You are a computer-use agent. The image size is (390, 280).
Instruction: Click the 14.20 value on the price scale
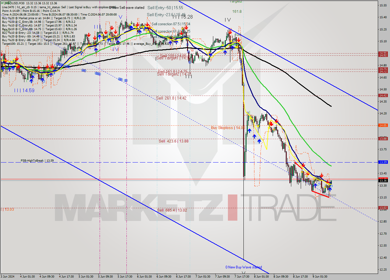(383, 113)
